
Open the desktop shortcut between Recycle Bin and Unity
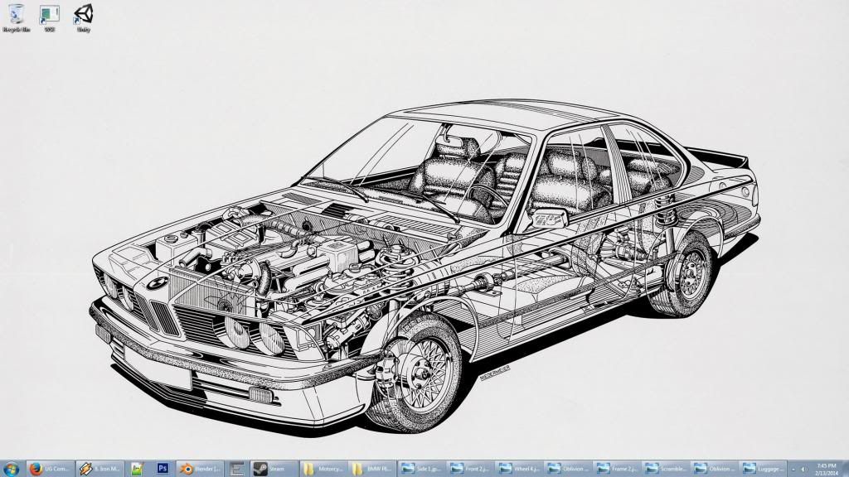50,18
